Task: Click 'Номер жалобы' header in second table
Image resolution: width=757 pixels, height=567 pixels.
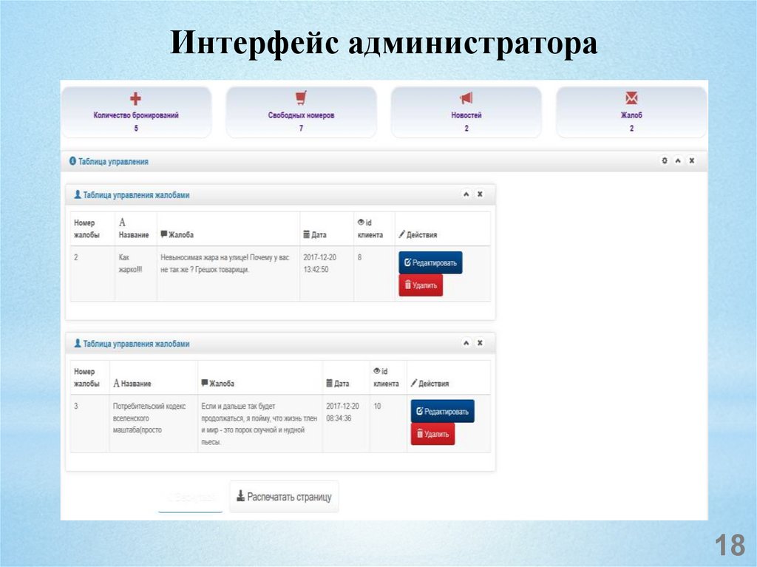Action: tap(87, 378)
